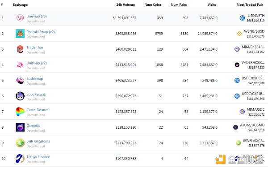Click the Defi Kingdoms gem logo
The image size is (268, 169).
tap(20, 143)
